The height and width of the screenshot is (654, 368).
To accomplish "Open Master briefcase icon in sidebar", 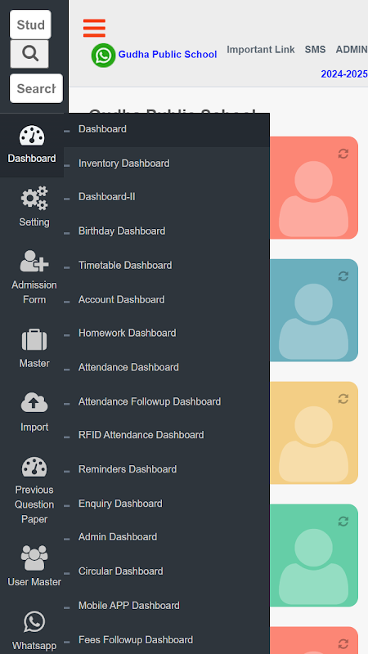I will tap(34, 339).
